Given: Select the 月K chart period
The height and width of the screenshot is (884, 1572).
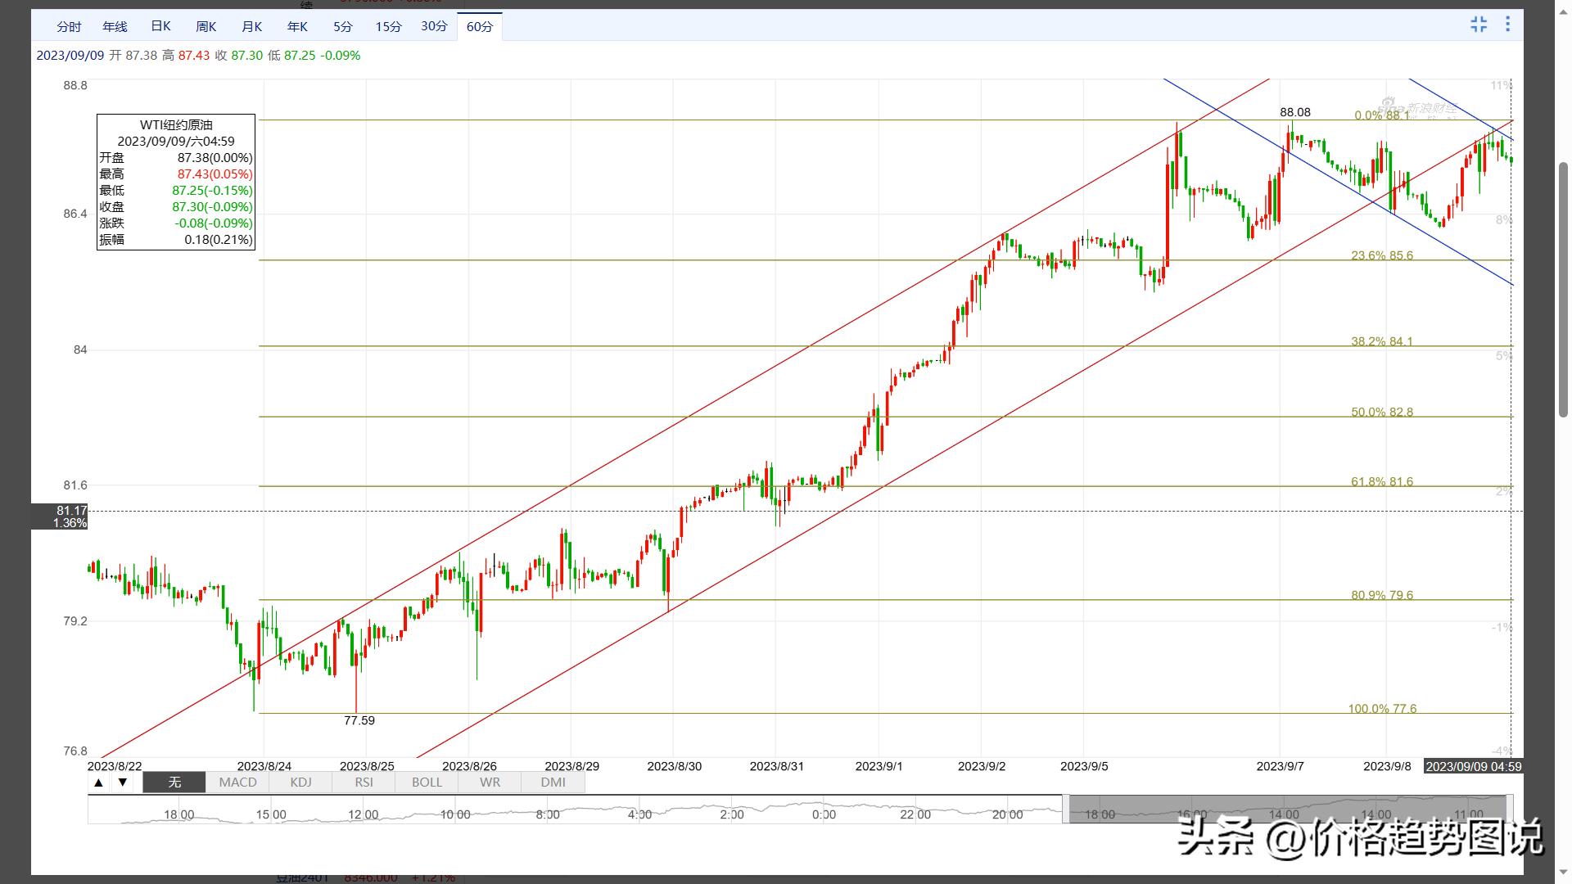Looking at the screenshot, I should click(252, 27).
